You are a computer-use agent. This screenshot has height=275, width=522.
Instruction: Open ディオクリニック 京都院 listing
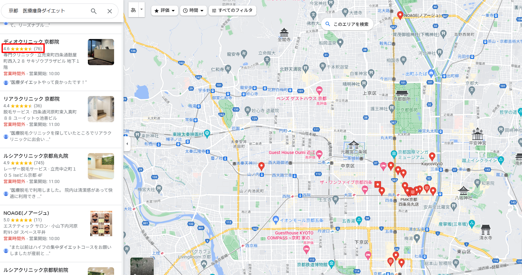point(31,42)
